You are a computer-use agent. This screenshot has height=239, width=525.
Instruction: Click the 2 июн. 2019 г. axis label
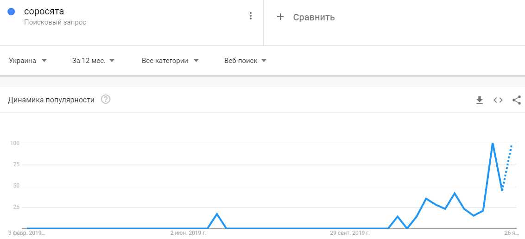(x=188, y=233)
